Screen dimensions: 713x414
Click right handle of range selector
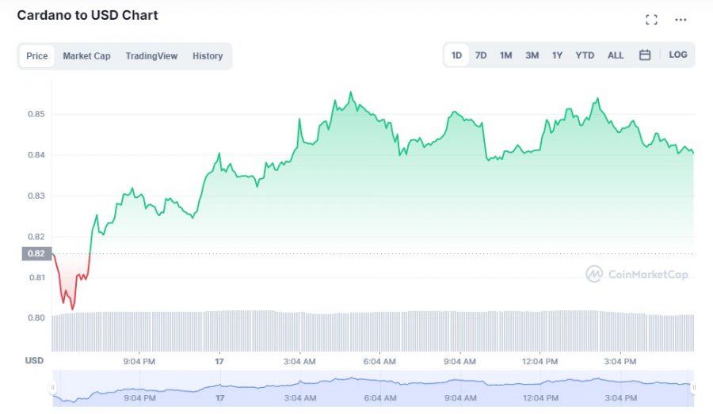point(693,388)
